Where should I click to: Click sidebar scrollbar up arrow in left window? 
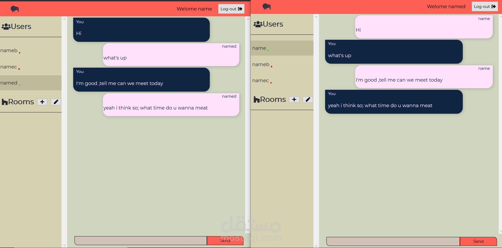pyautogui.click(x=64, y=19)
